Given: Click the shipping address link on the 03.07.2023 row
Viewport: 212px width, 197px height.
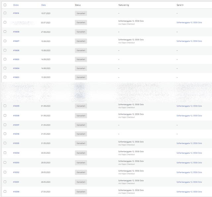Looking at the screenshot, I should (x=189, y=23).
